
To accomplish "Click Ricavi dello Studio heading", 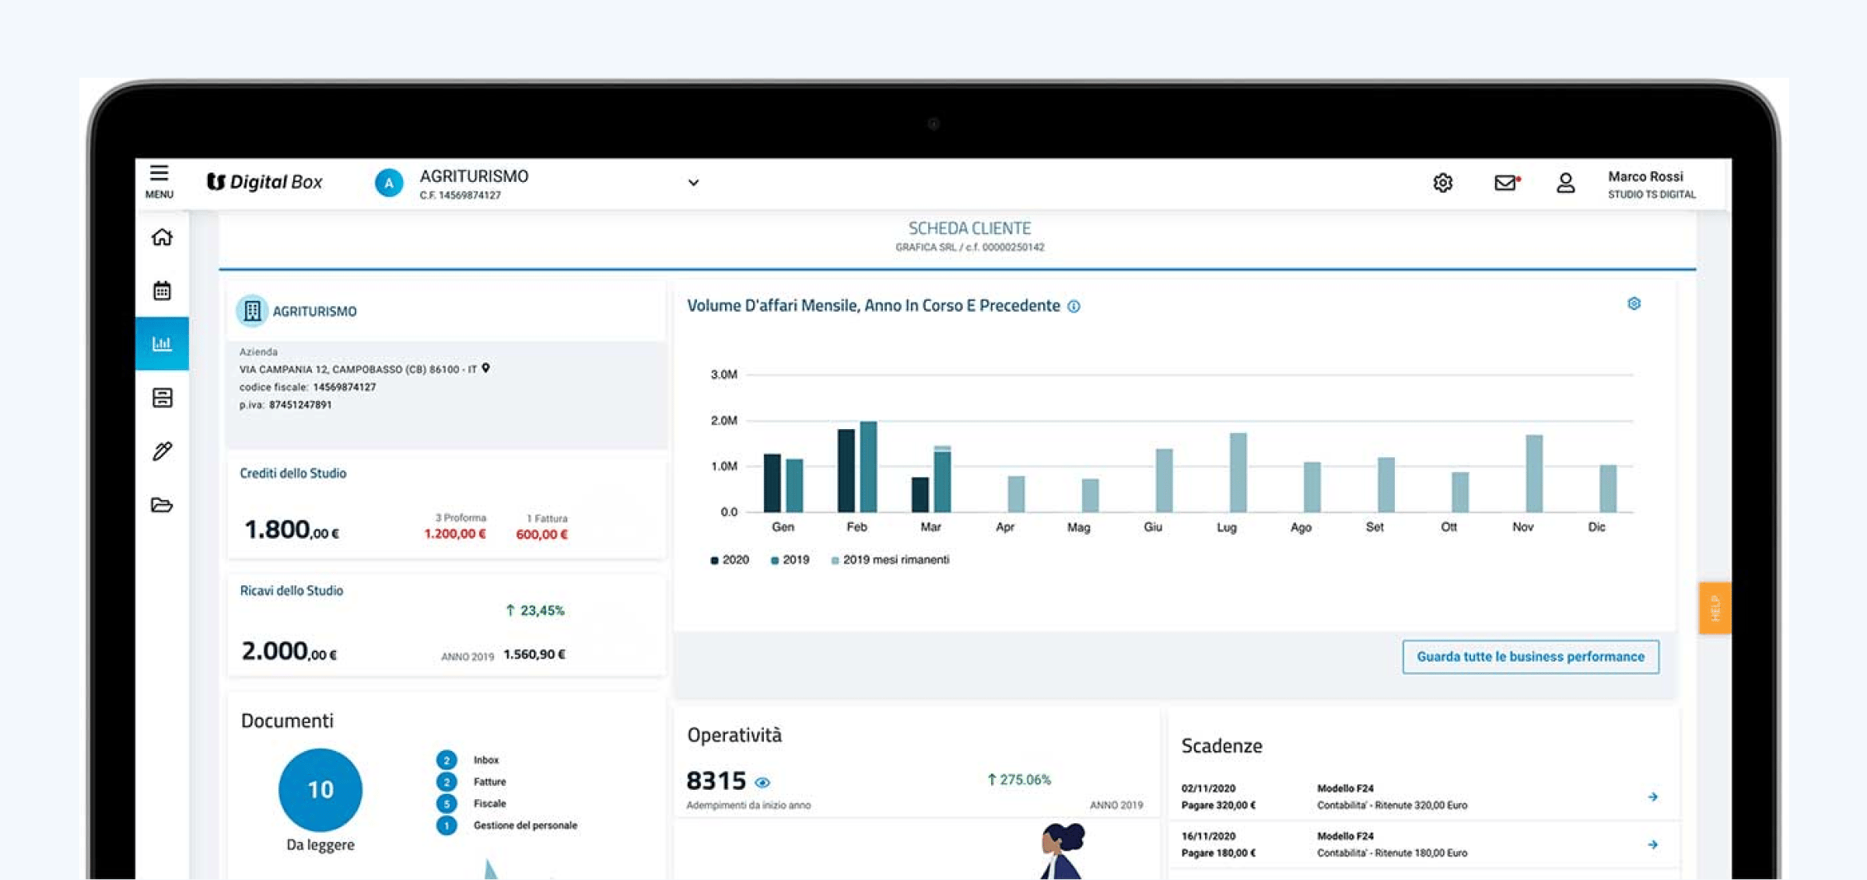I will 292,591.
